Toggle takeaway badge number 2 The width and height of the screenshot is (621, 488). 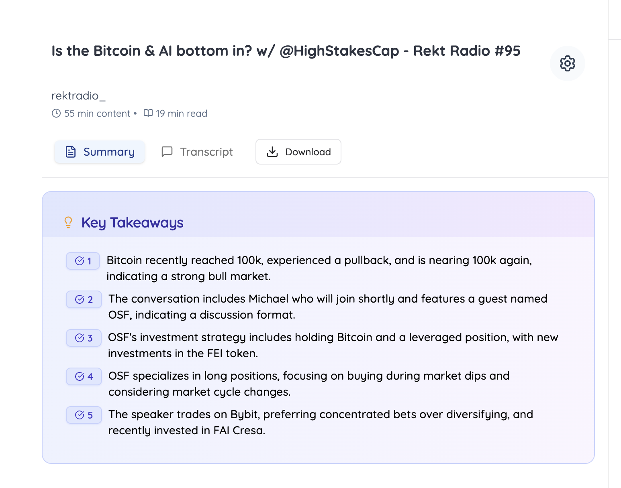84,299
